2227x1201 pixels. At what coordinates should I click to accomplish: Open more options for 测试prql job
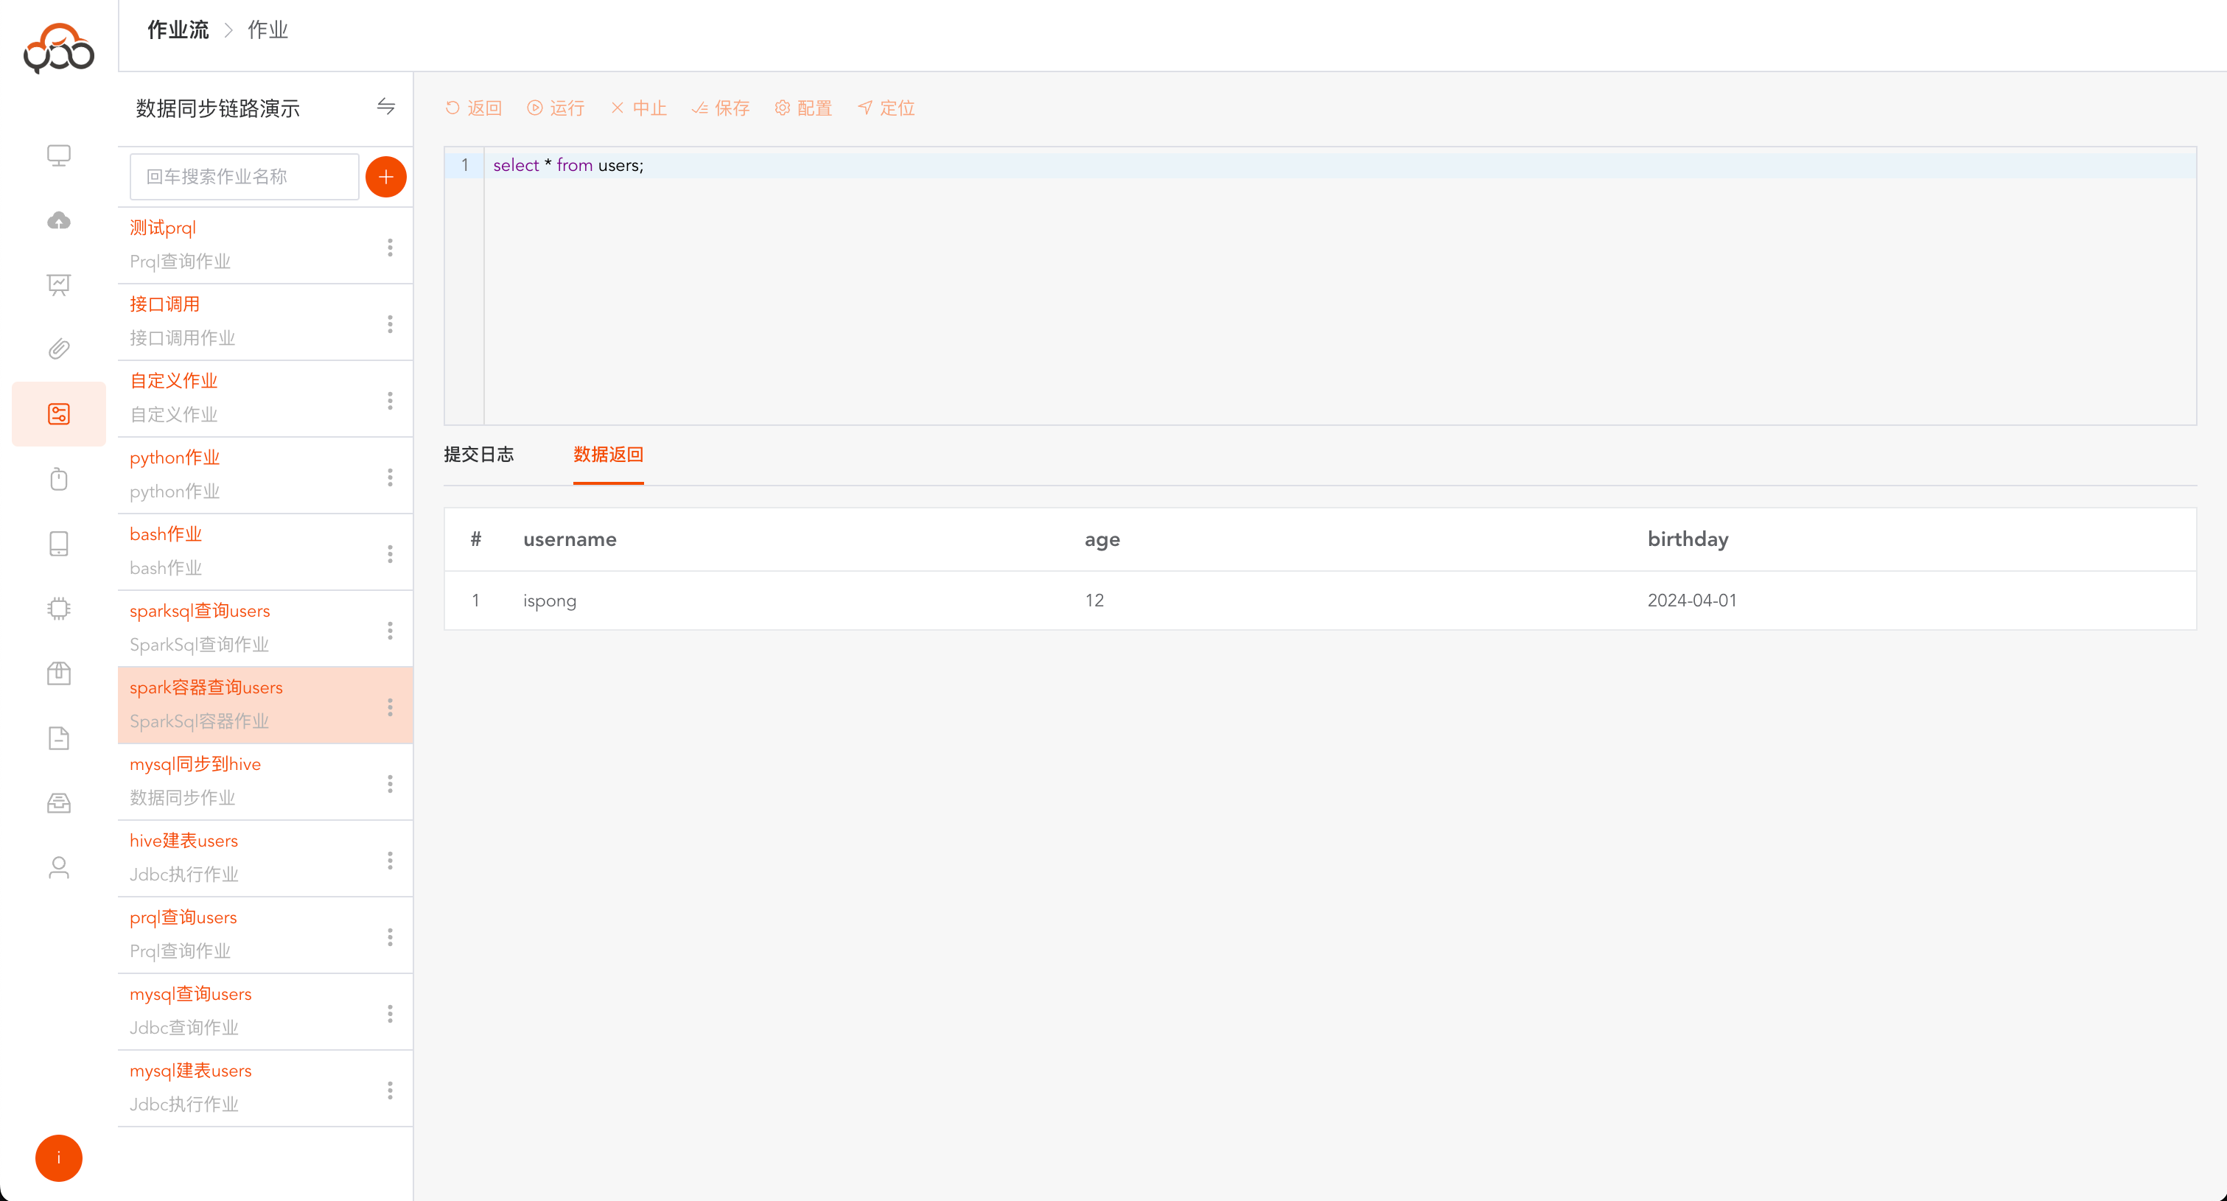pos(390,248)
